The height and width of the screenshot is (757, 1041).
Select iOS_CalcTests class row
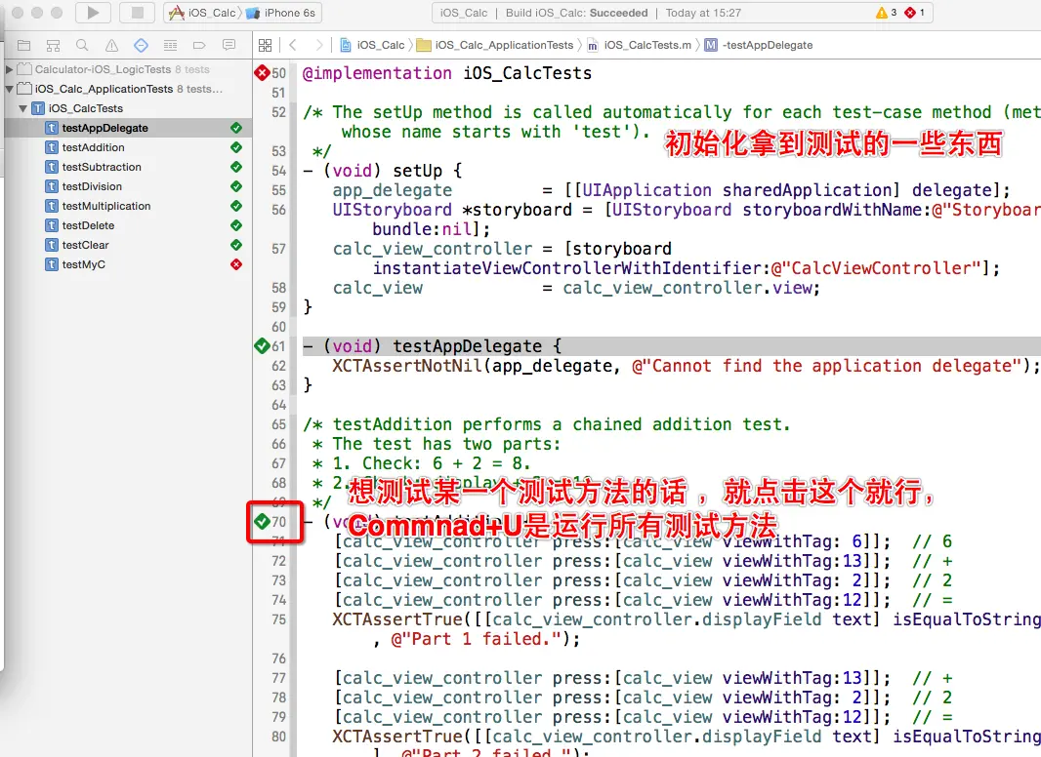tap(128, 108)
